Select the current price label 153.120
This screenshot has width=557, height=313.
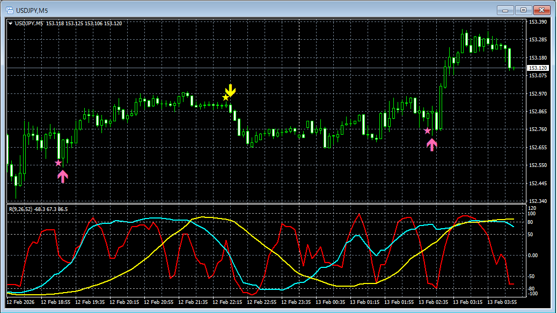[x=538, y=68]
